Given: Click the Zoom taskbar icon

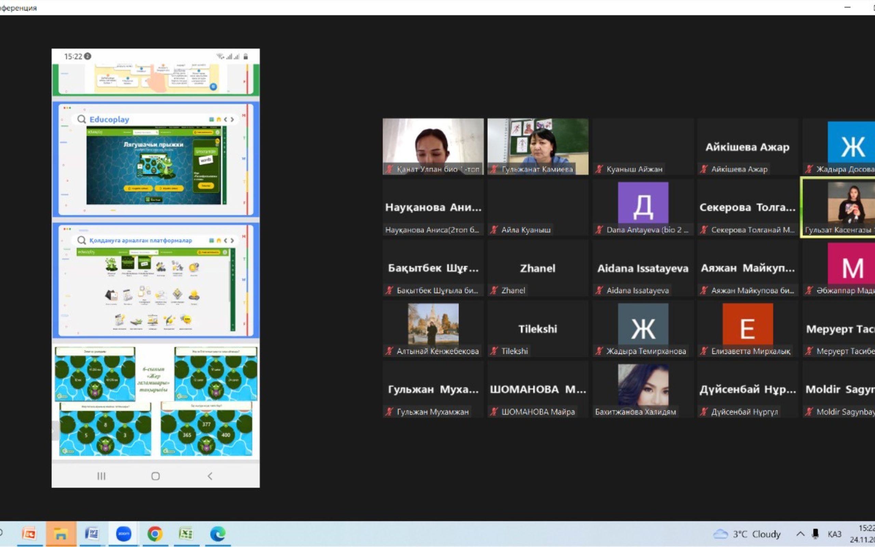Looking at the screenshot, I should (x=124, y=534).
